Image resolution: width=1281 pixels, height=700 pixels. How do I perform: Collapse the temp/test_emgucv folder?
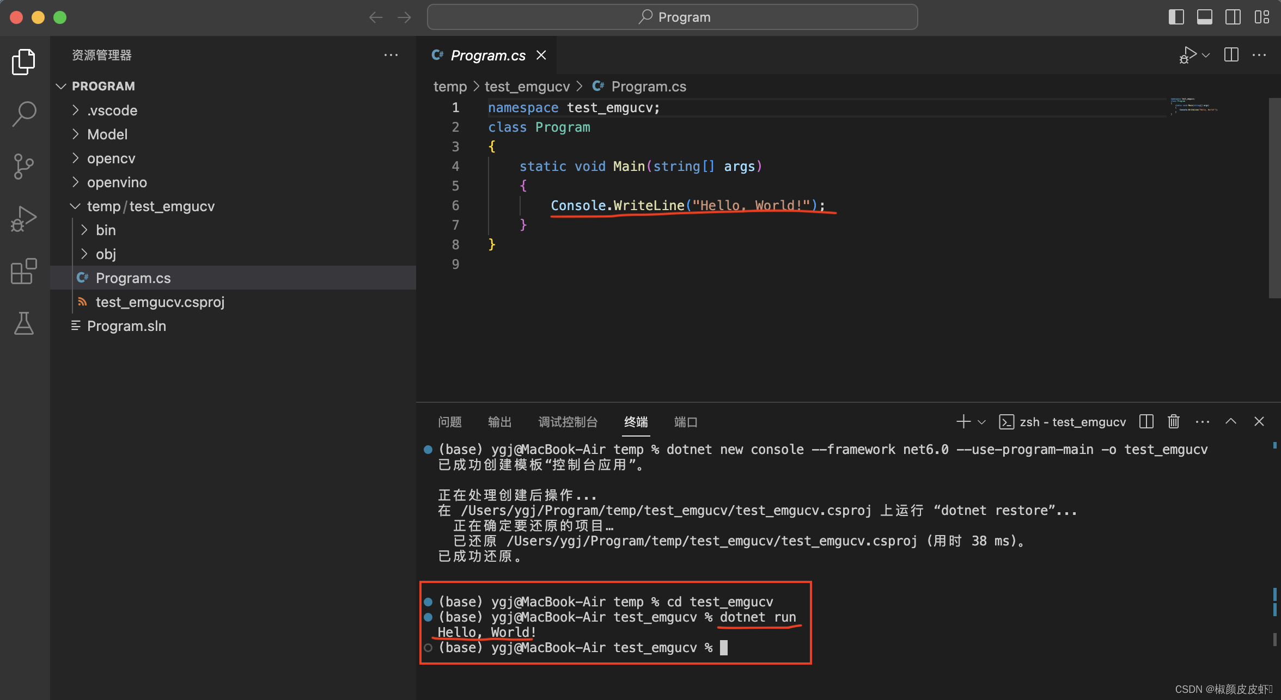pos(150,206)
